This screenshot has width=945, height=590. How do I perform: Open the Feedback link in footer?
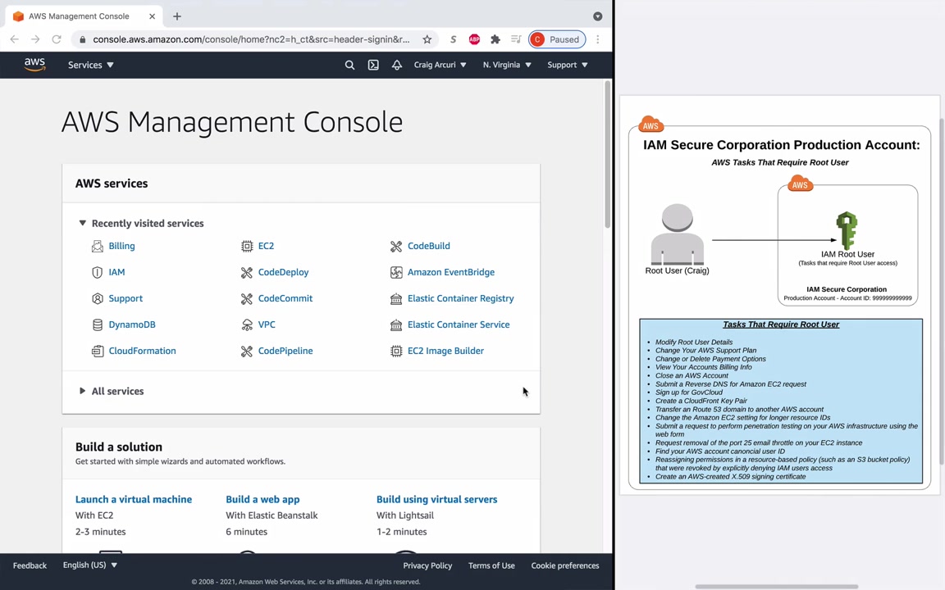pyautogui.click(x=30, y=565)
